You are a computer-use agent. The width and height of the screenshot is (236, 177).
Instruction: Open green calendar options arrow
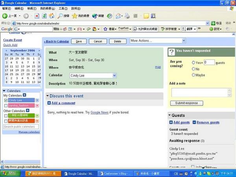coord(37,116)
